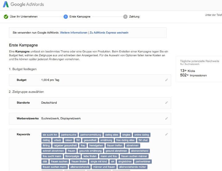Screen dimensions: 222x171
Task: Select the 'abnehmen' keyword tag
Action: point(133,145)
